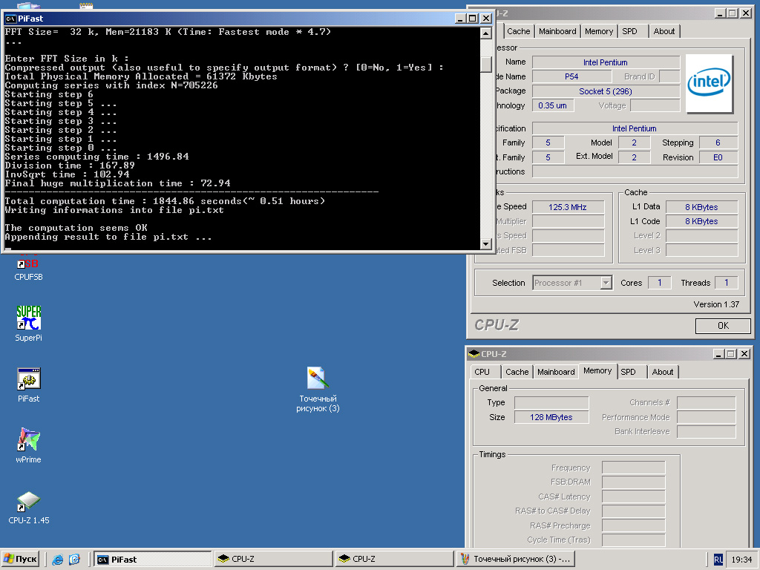Switch to About tab in lower CPU-Z

pos(662,373)
